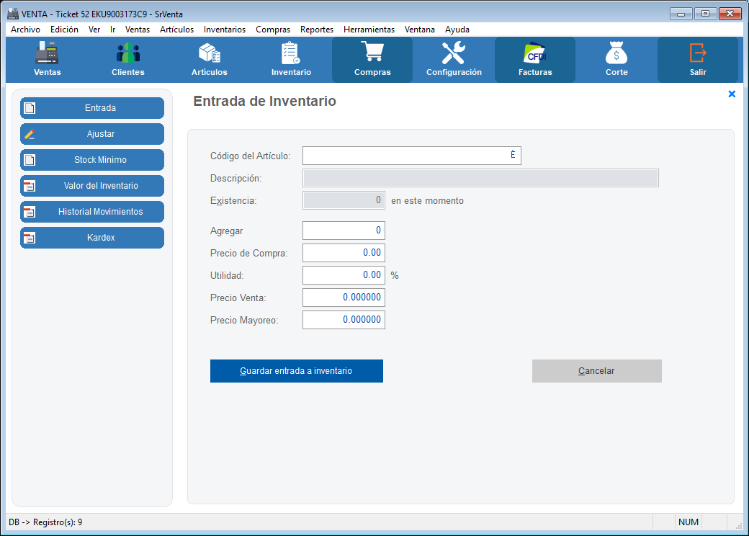The width and height of the screenshot is (749, 536).
Task: Open the Configuración panel
Action: click(x=454, y=59)
